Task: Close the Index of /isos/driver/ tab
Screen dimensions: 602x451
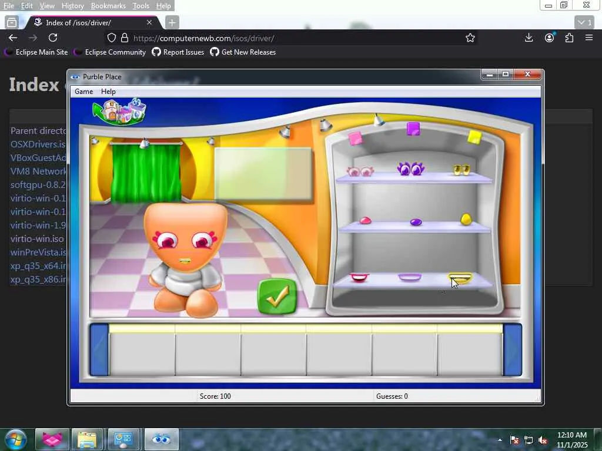Action: point(149,23)
